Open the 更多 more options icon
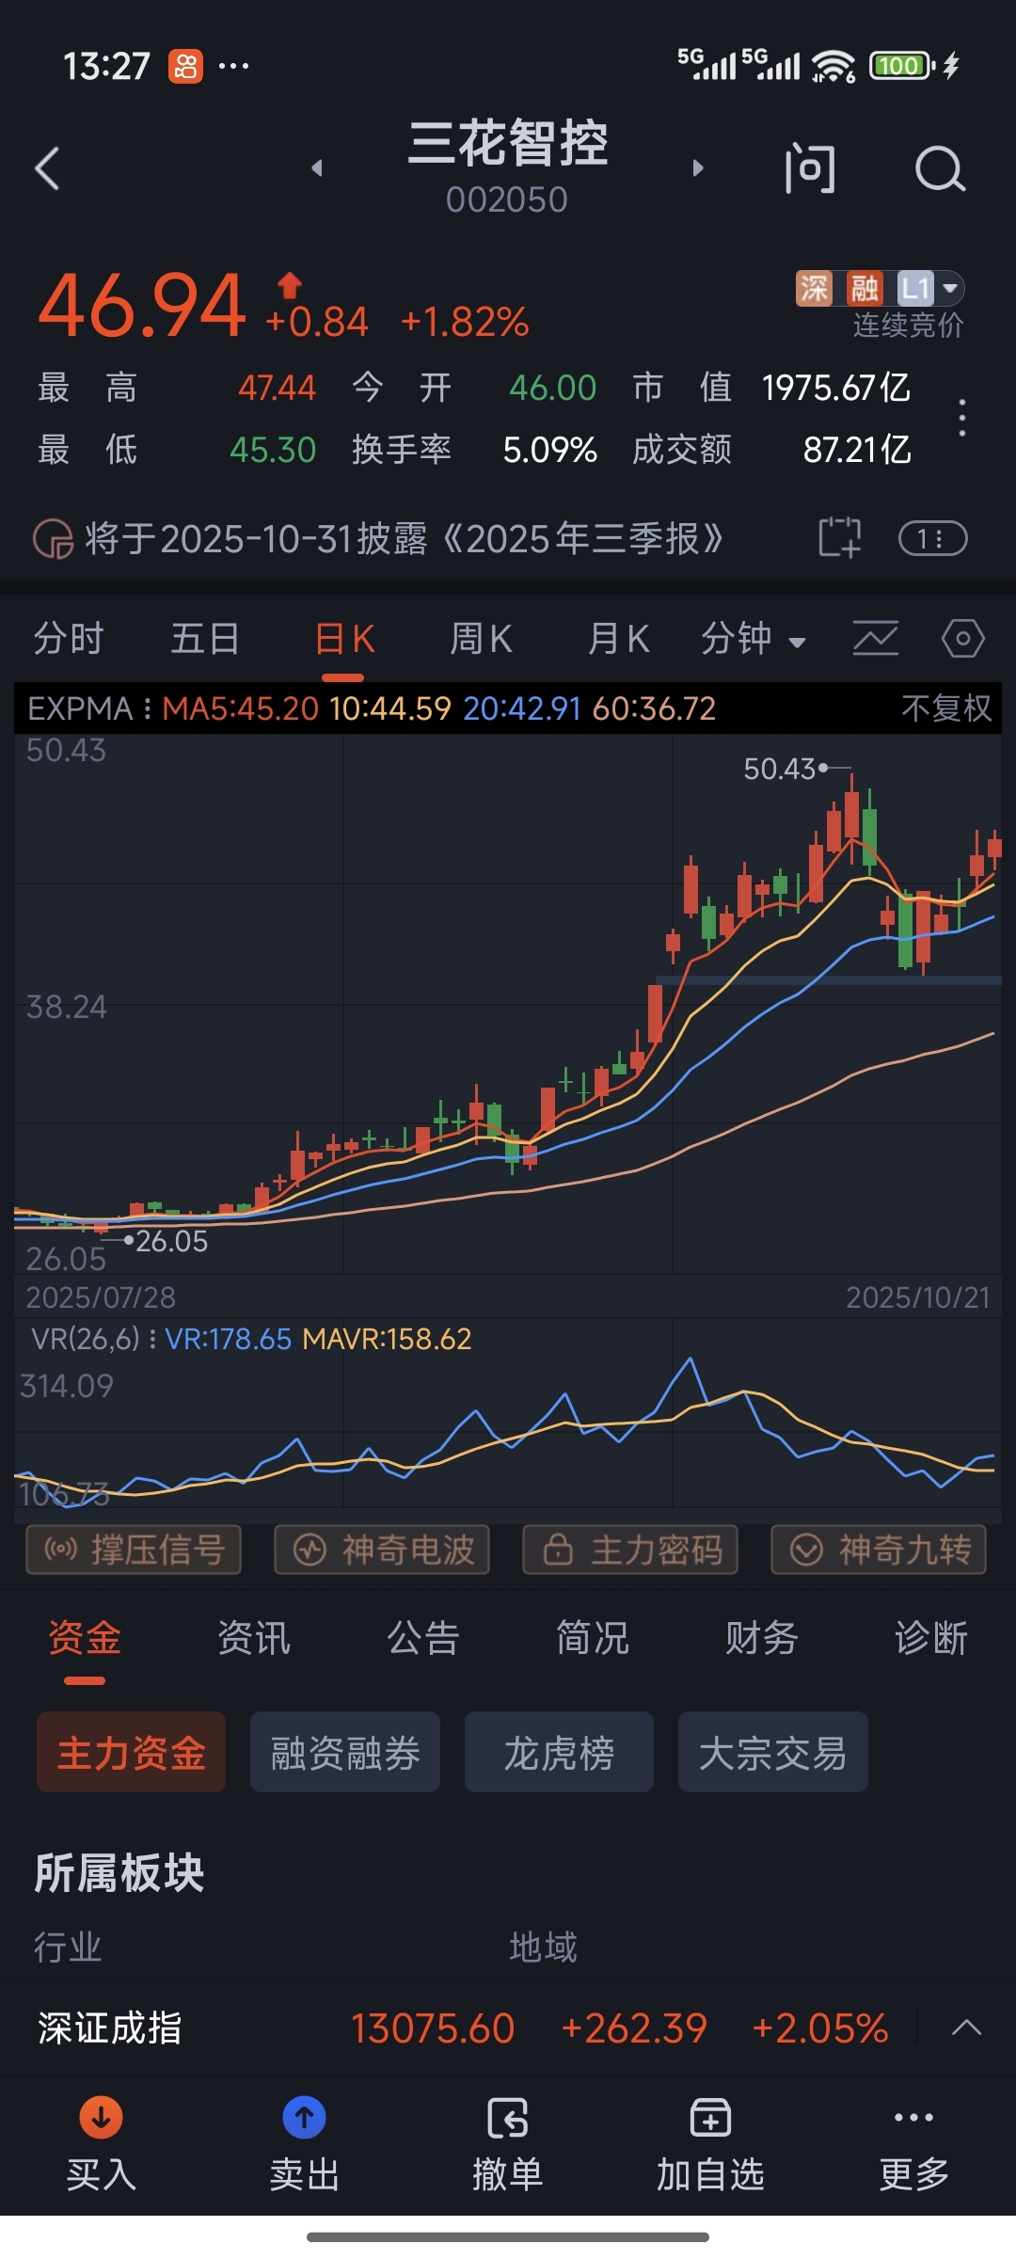Image resolution: width=1016 pixels, height=2258 pixels. point(913,2118)
